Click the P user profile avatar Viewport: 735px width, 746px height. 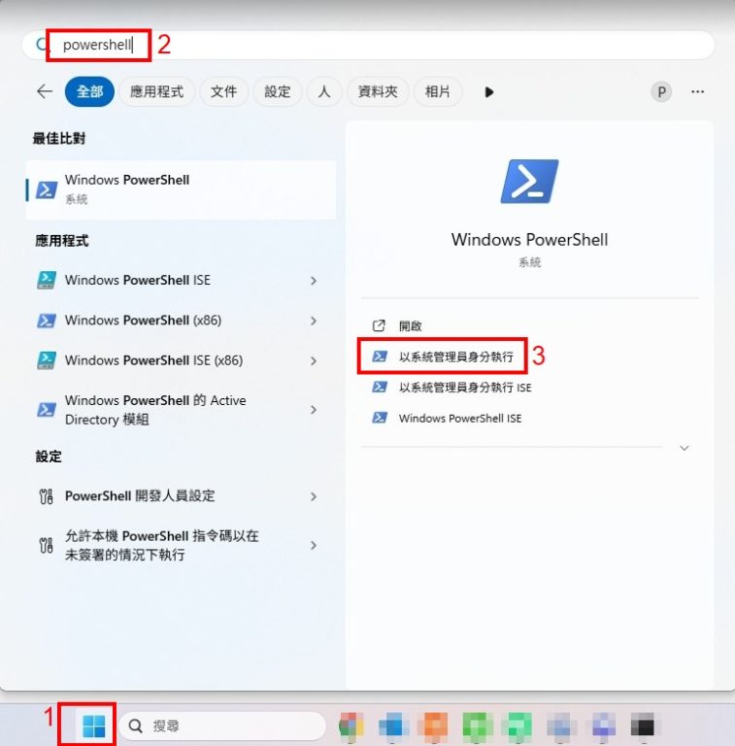point(661,91)
